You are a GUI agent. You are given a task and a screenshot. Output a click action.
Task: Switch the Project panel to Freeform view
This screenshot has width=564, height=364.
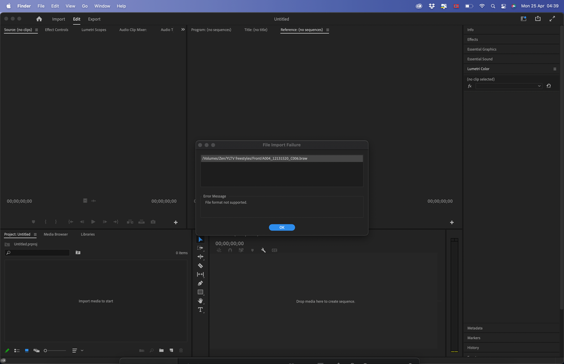click(x=36, y=350)
